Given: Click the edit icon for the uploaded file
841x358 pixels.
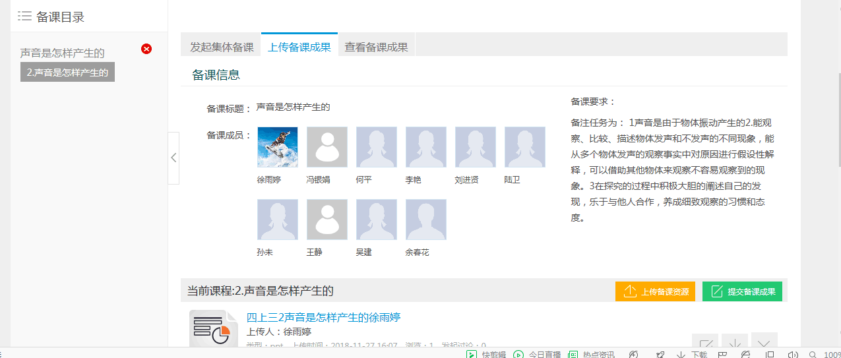Looking at the screenshot, I should 704,342.
